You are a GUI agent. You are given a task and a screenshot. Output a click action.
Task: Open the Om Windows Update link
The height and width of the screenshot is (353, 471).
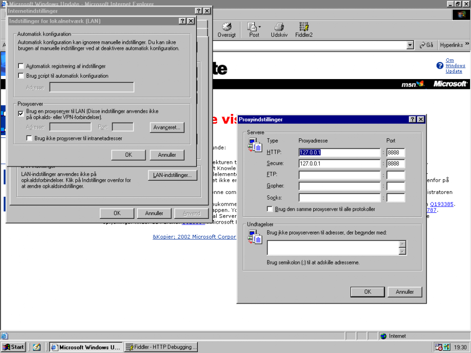(454, 66)
